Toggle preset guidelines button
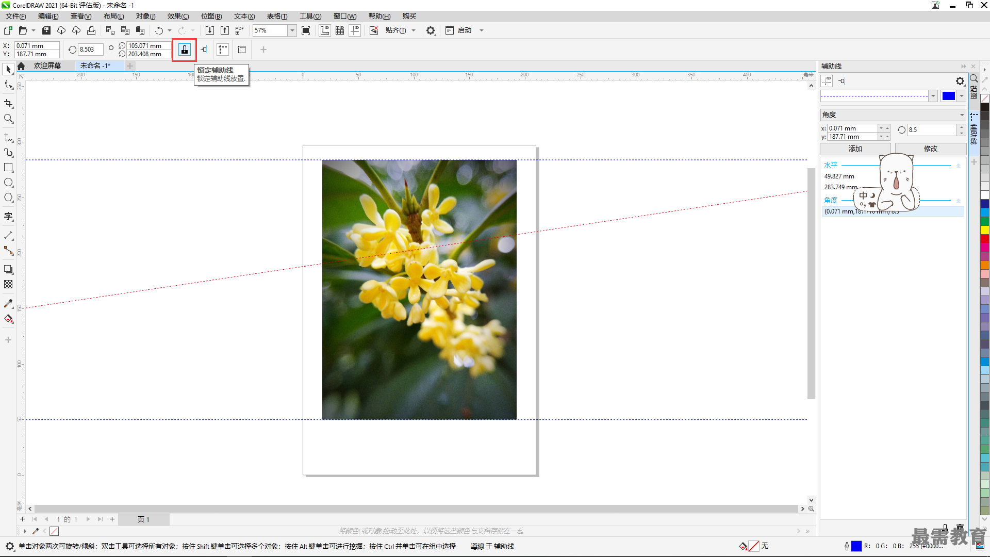 tap(223, 50)
